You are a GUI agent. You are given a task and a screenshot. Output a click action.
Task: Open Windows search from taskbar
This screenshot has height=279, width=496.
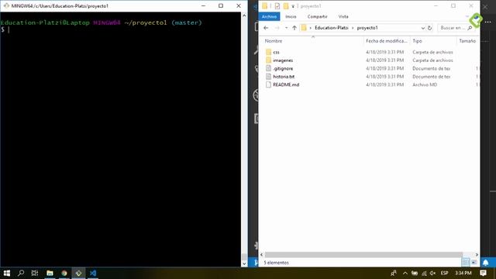21,273
